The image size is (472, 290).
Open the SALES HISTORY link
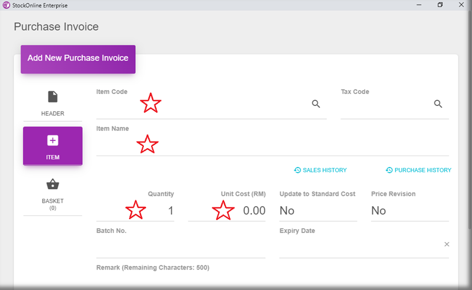[324, 170]
